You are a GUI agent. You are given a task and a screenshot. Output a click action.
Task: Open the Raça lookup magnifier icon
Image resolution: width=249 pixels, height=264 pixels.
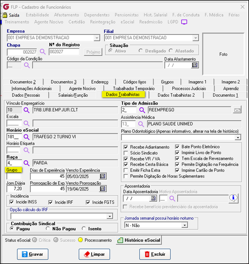pos(27,163)
